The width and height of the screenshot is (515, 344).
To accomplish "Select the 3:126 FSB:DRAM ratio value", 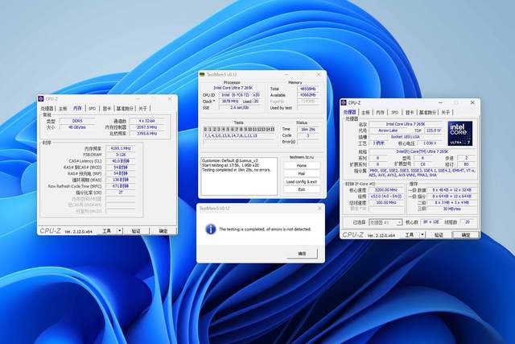I will coord(121,155).
